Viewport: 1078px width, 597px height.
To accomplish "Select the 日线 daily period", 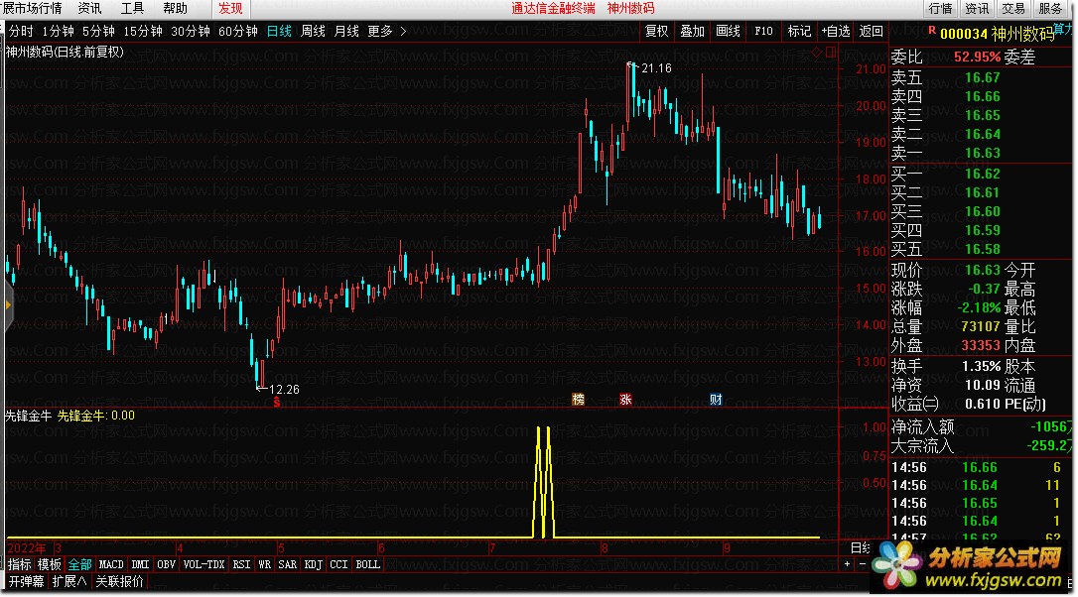I will pos(279,31).
